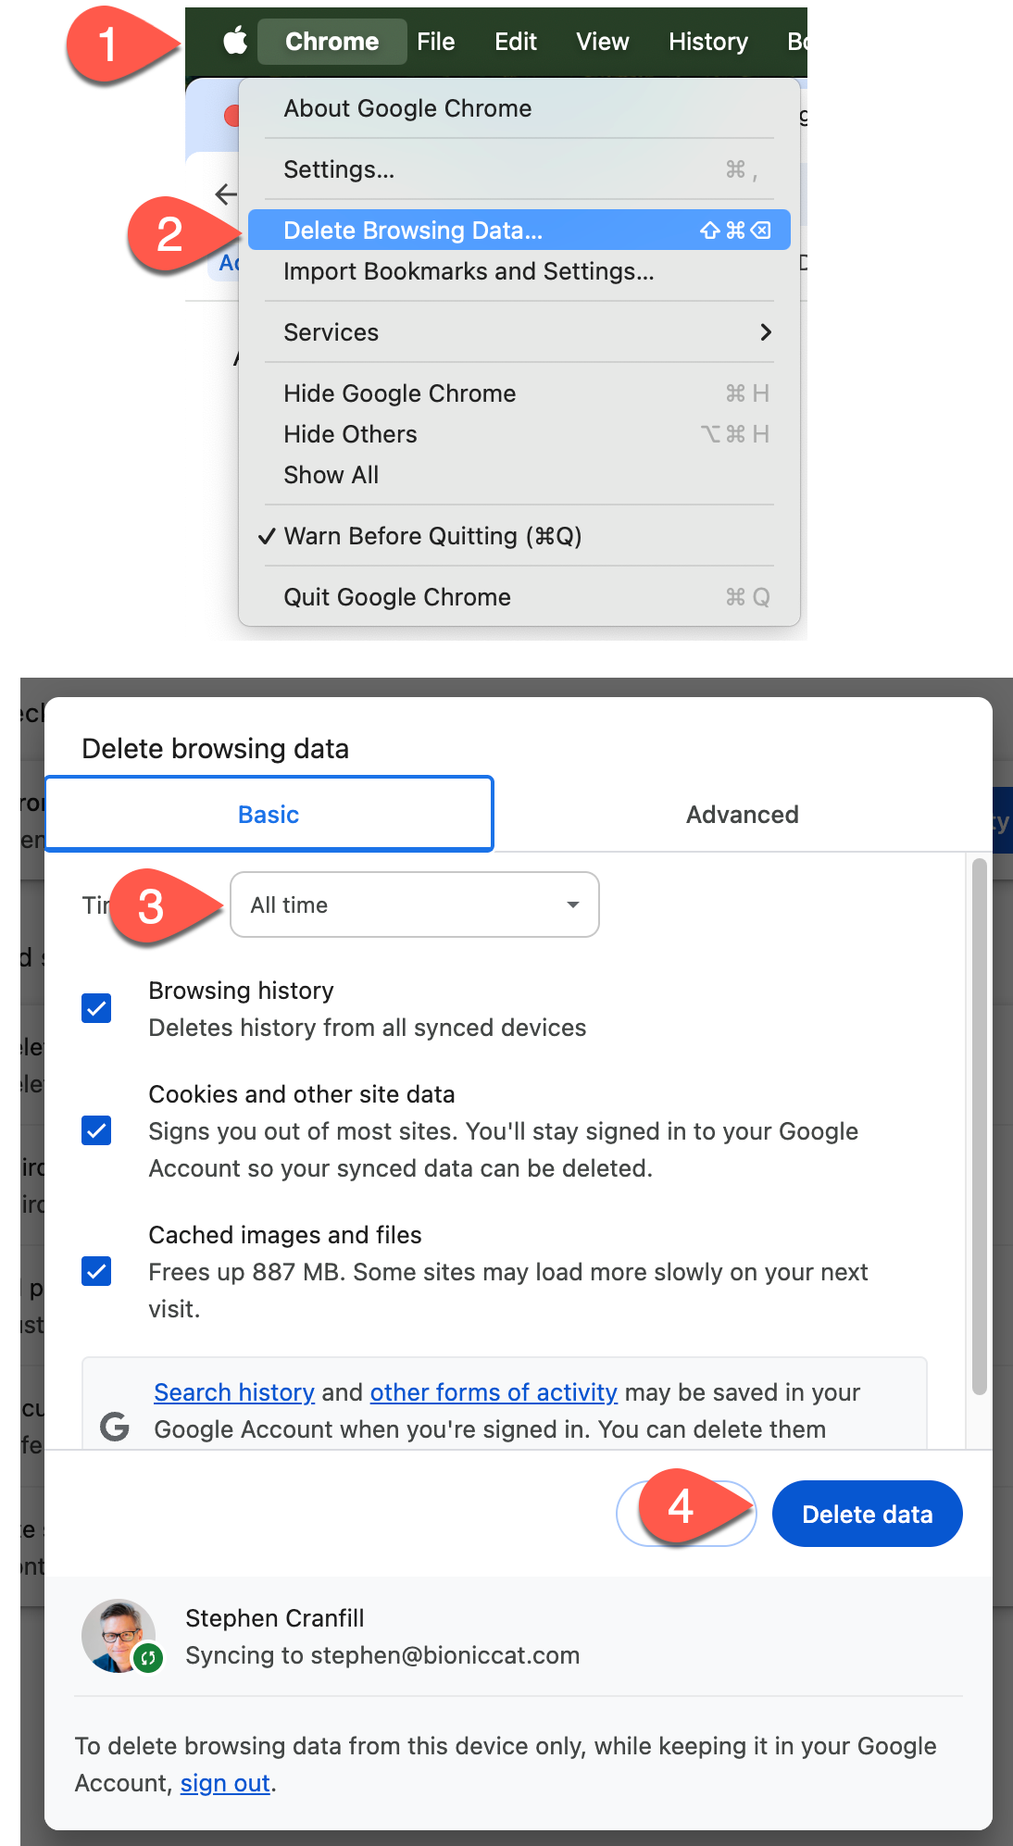Click the 'Stephen Cranfill' name text

pos(275,1618)
